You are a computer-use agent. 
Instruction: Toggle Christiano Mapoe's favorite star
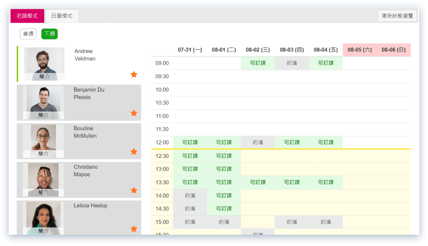pyautogui.click(x=134, y=190)
